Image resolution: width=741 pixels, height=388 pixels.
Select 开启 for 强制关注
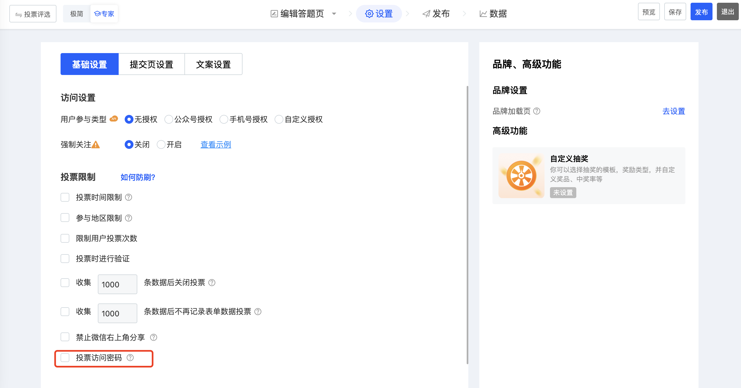pos(161,144)
